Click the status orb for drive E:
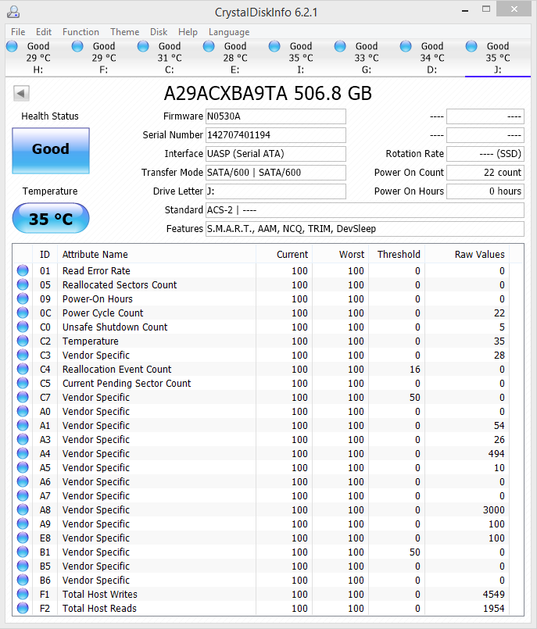 coord(209,47)
